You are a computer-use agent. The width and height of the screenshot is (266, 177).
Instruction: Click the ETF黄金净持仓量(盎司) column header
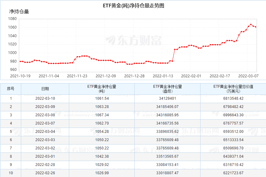pos(167,89)
